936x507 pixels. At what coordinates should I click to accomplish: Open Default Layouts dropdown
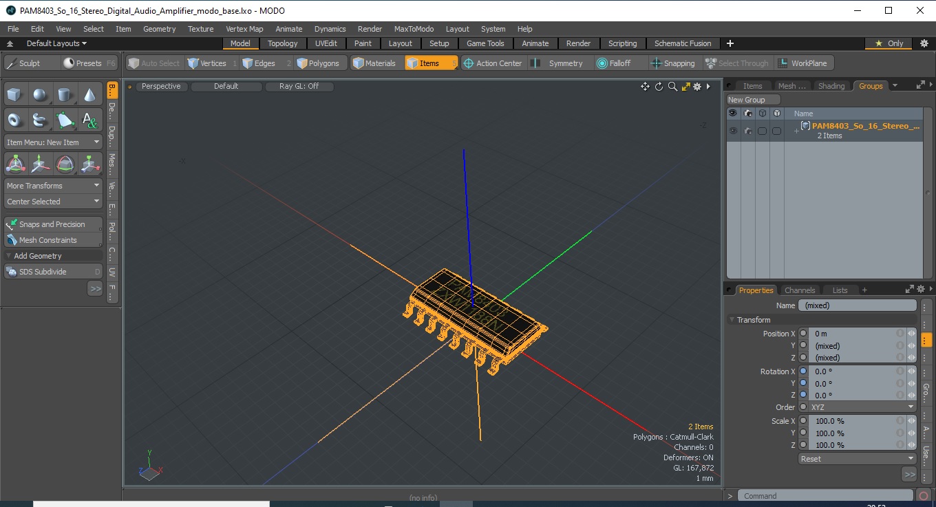point(57,43)
